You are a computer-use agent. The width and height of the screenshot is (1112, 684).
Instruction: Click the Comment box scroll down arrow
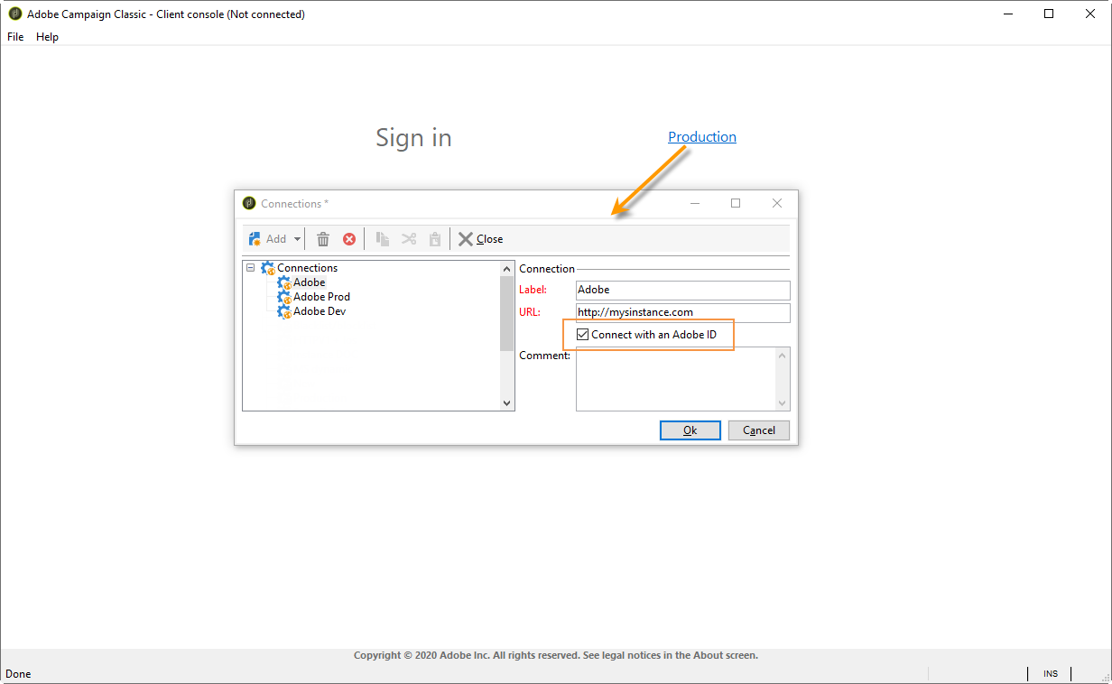point(782,403)
